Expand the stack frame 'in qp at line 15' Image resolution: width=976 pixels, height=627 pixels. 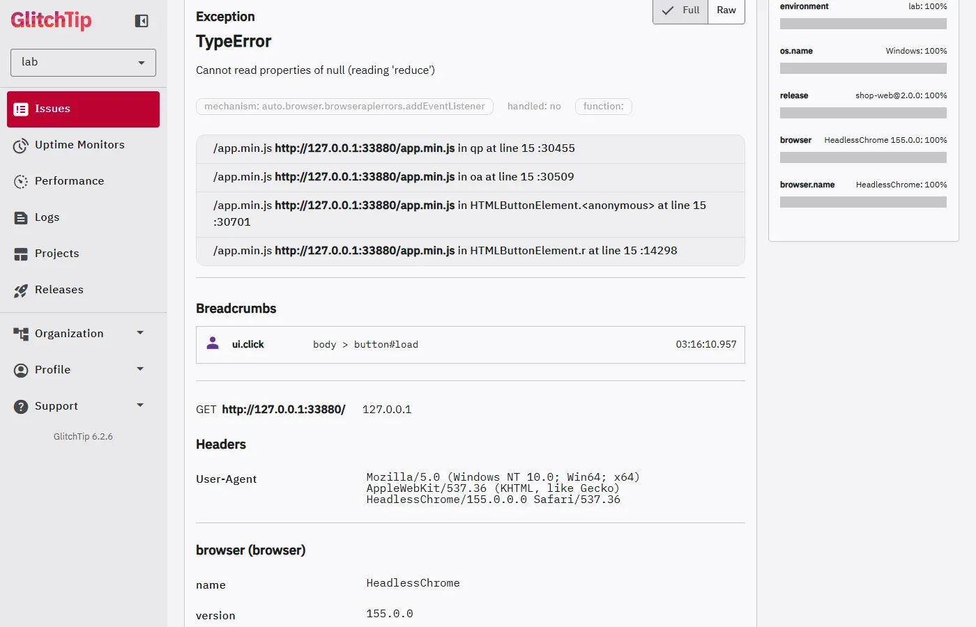tap(471, 148)
